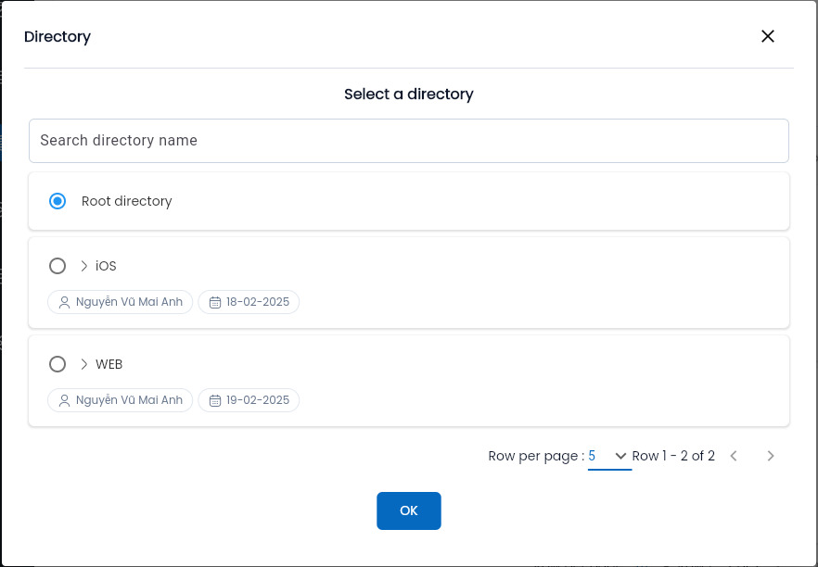Click the user icon in the iOS row

(64, 302)
